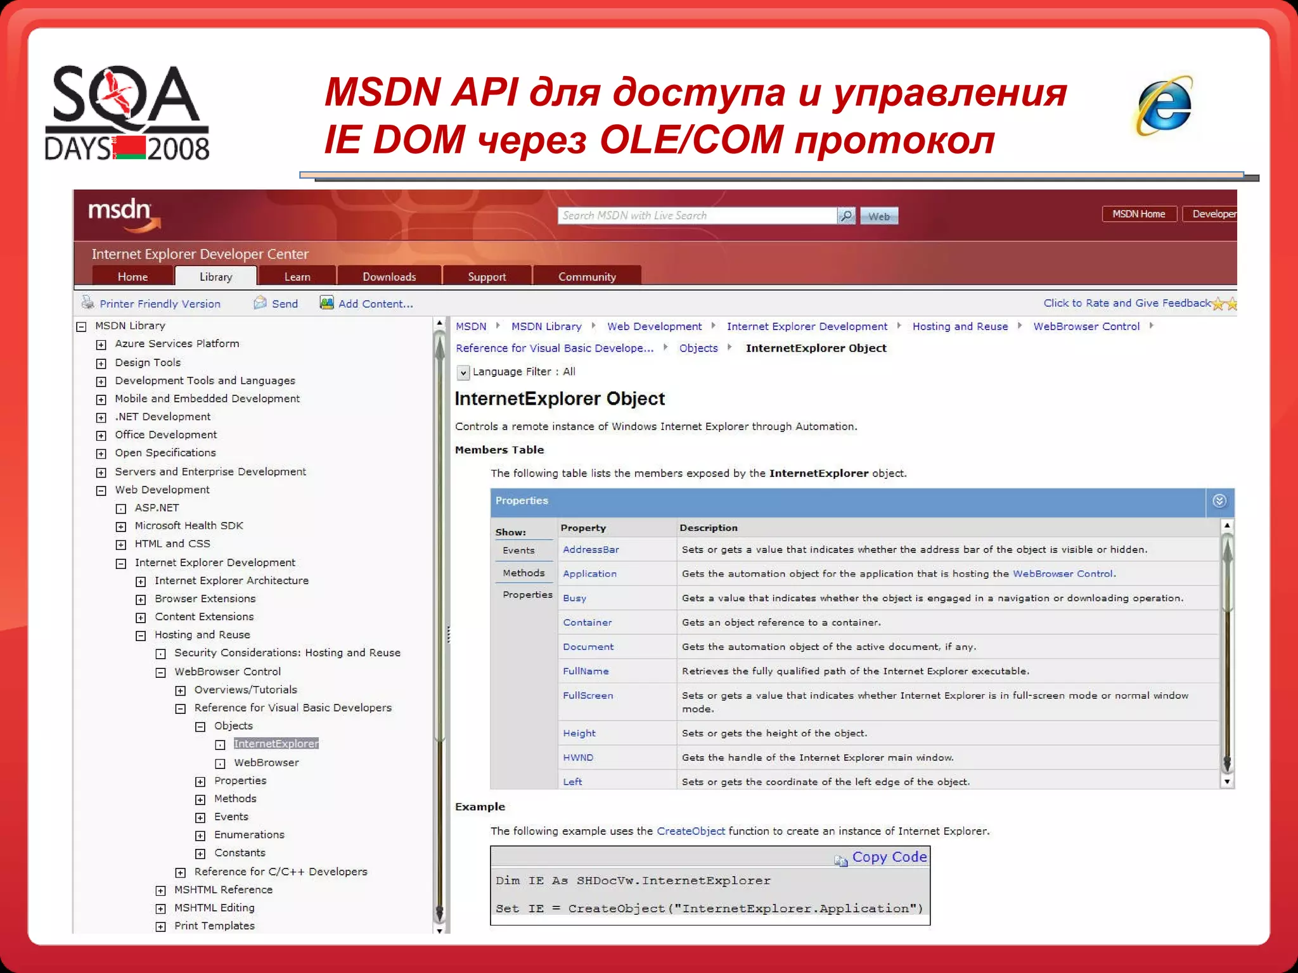Click Add Content... link
The width and height of the screenshot is (1298, 973).
point(376,304)
